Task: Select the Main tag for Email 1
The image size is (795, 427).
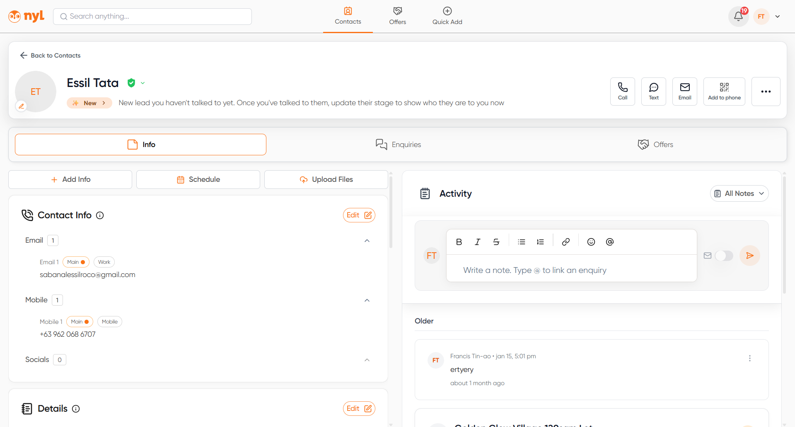Action: pyautogui.click(x=76, y=262)
